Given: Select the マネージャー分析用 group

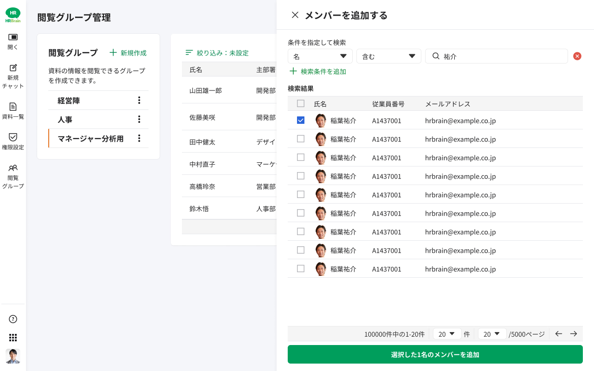Looking at the screenshot, I should point(90,139).
